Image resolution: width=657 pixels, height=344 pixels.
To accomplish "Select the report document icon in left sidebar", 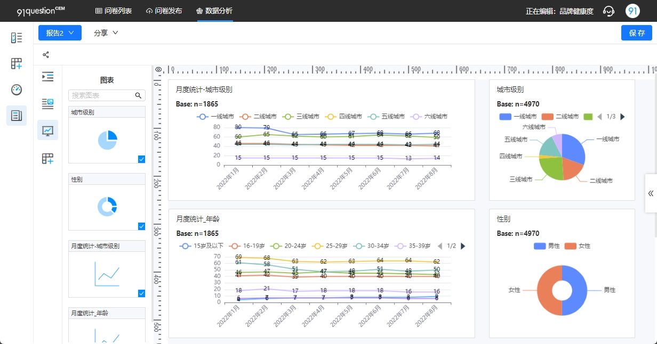I will tap(17, 115).
